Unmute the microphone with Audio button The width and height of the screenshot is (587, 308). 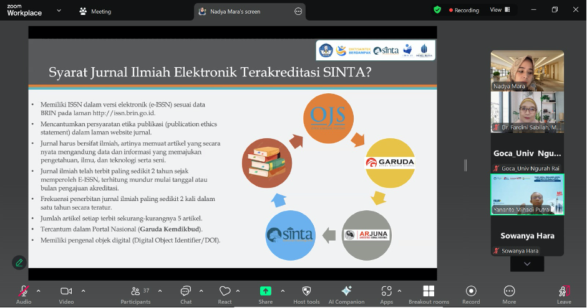pos(24,294)
